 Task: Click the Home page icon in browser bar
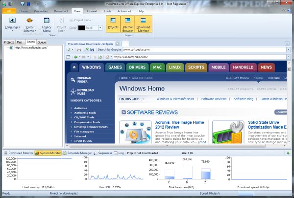click(107, 57)
